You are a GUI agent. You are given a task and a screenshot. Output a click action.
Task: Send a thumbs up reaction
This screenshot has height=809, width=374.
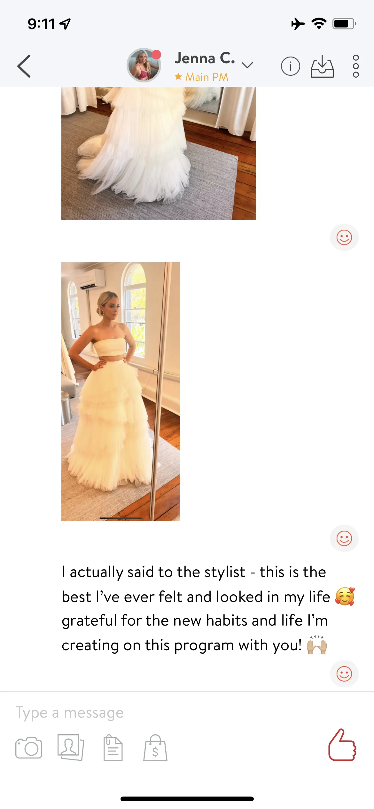tap(342, 745)
